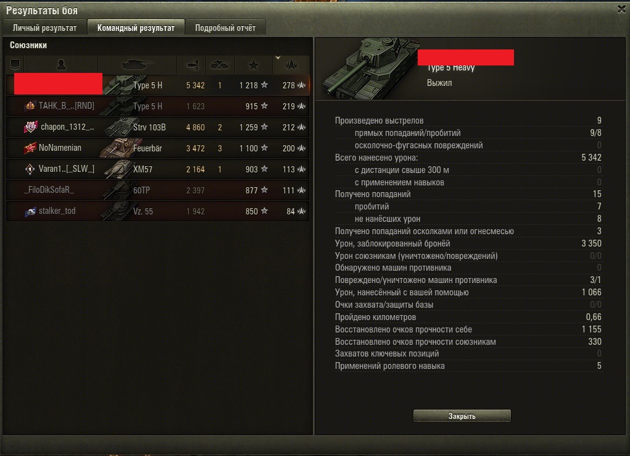630x456 pixels.
Task: Sort by experience star icon
Action: point(254,64)
